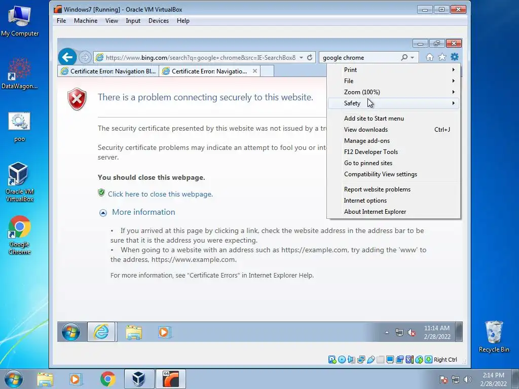This screenshot has width=519, height=389.
Task: Click VirtualBox CPU status indicator
Action: (410, 360)
